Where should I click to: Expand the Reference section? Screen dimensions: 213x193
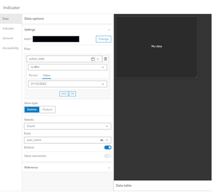(109, 168)
